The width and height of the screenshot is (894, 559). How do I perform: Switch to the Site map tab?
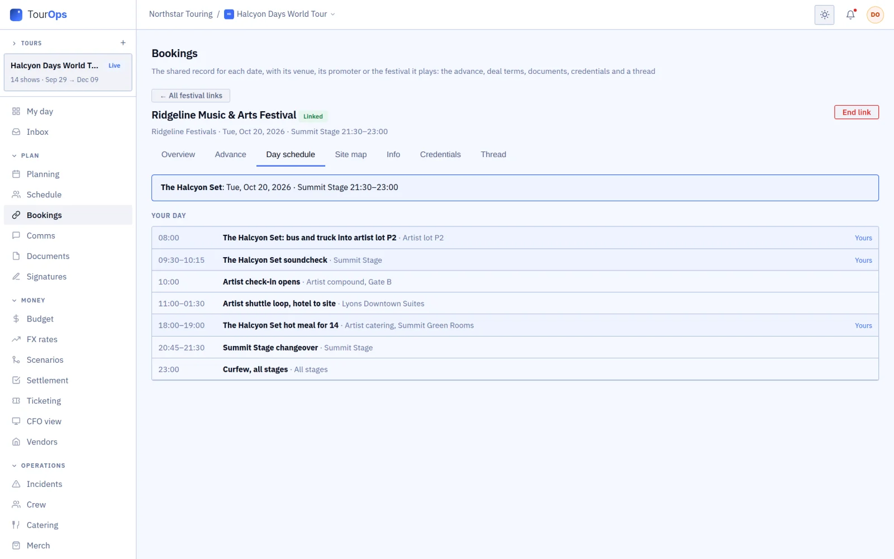[x=351, y=154]
